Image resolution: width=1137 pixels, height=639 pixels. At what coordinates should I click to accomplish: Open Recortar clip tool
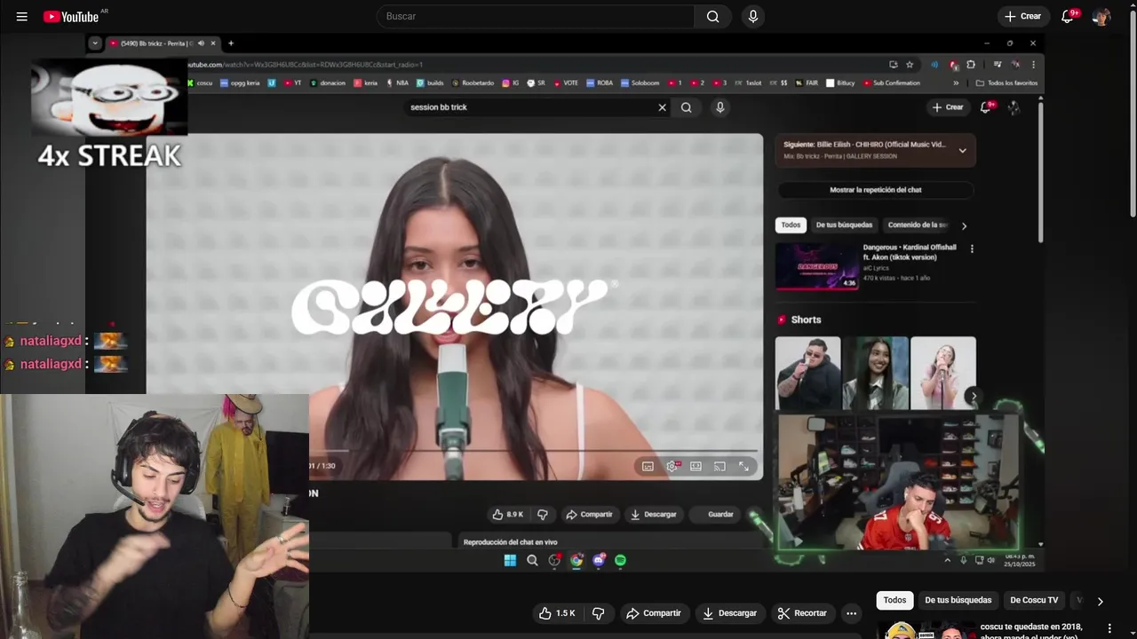802,613
